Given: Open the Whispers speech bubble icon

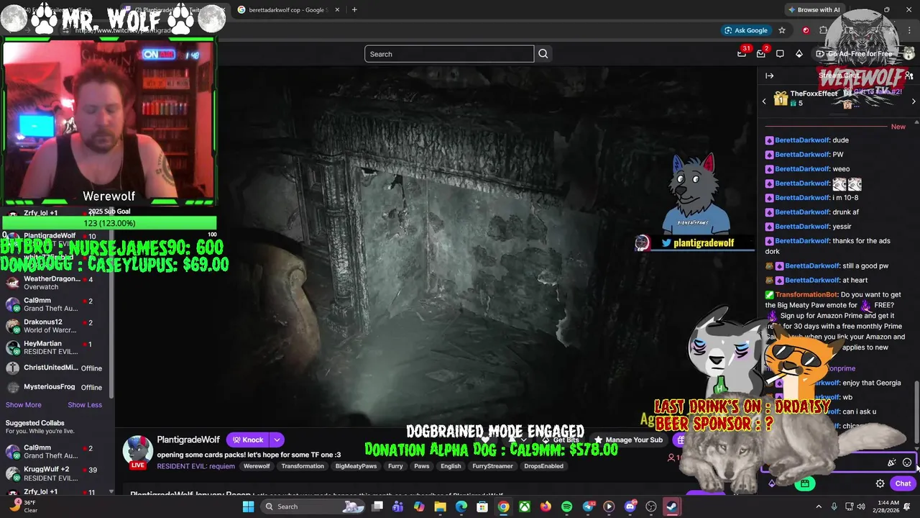Looking at the screenshot, I should (780, 54).
